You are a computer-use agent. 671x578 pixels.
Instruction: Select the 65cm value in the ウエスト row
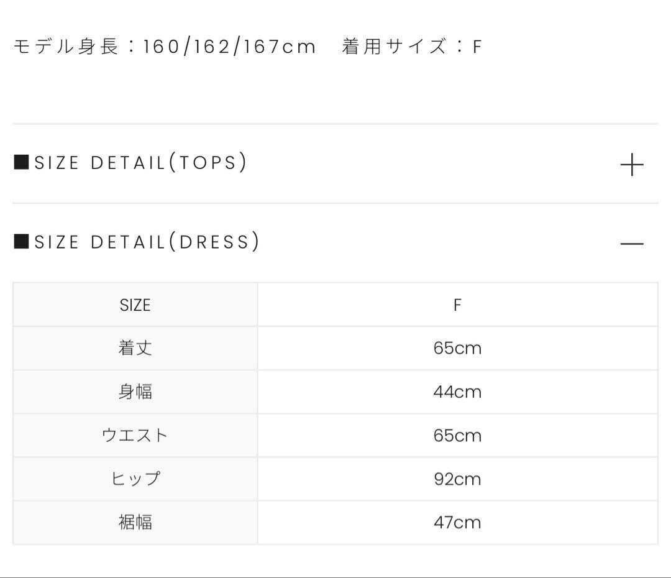(457, 435)
